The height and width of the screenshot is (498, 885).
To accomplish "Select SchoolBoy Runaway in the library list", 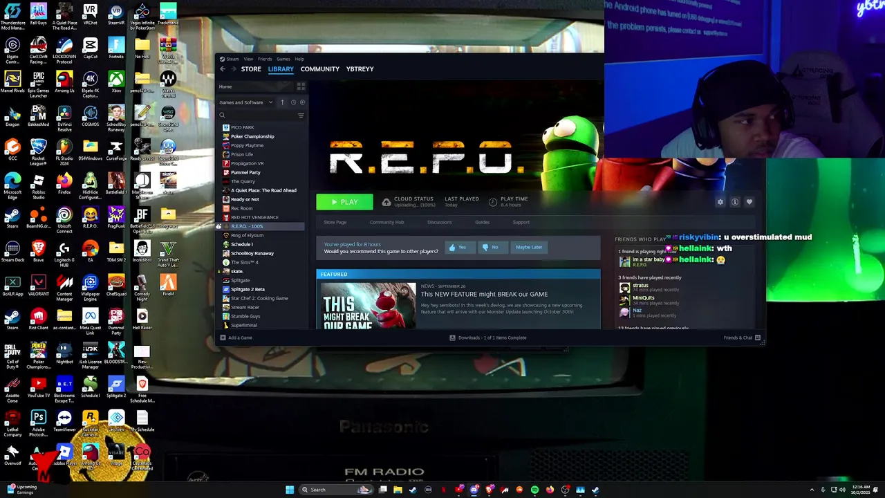I will (252, 253).
